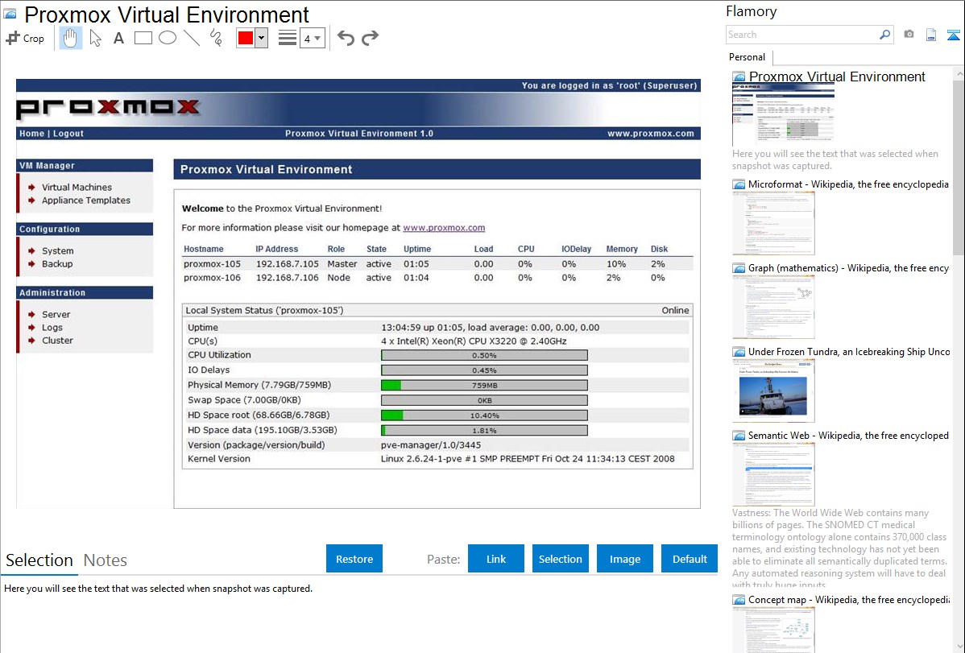
Task: Click the Paste Default button
Action: [x=690, y=559]
